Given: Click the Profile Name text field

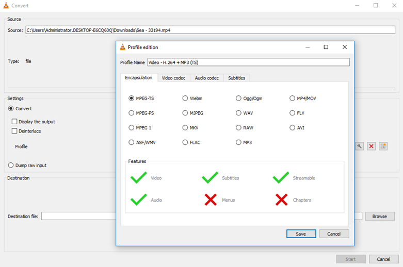Looking at the screenshot, I should click(248, 62).
